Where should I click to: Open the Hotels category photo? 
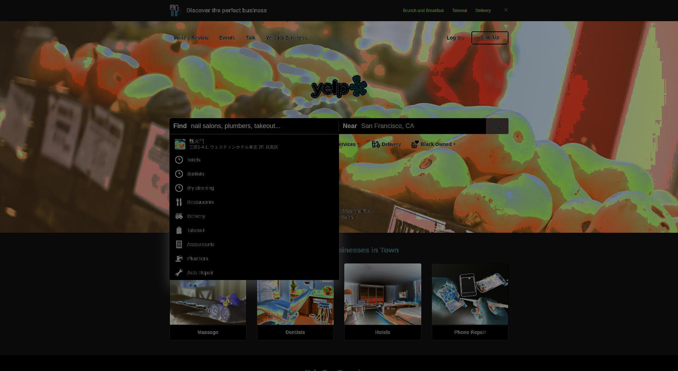tap(383, 294)
